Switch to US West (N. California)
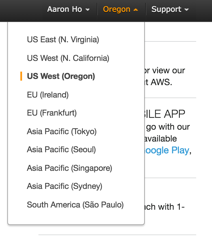The image size is (212, 243). pos(68,58)
